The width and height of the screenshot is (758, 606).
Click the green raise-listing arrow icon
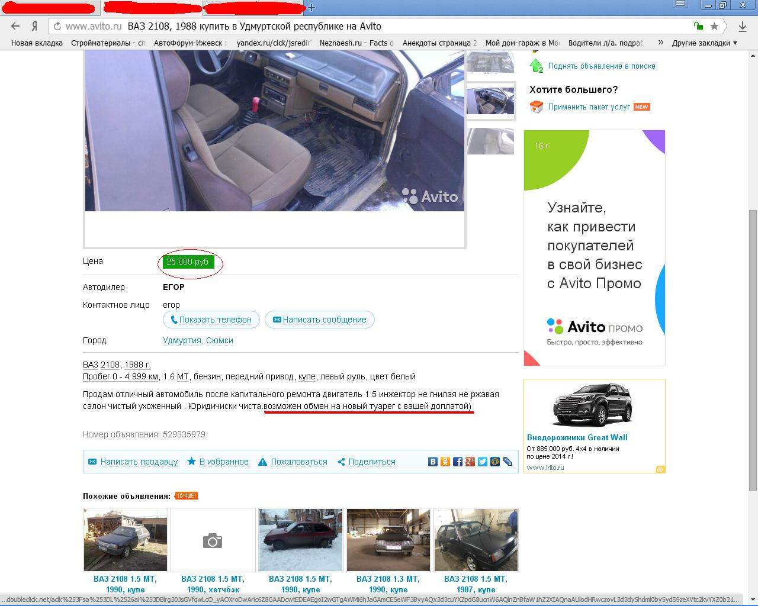click(536, 66)
